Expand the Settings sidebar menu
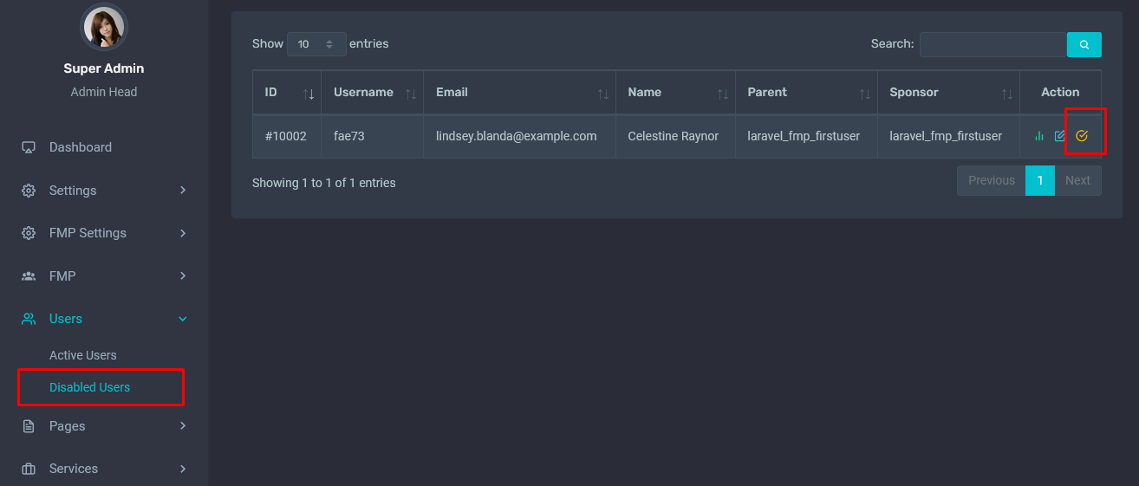This screenshot has height=486, width=1139. point(104,191)
